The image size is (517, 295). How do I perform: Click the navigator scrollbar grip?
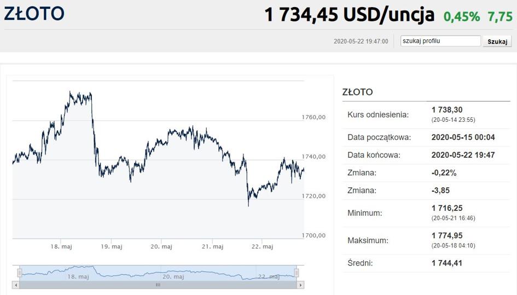coord(158,285)
